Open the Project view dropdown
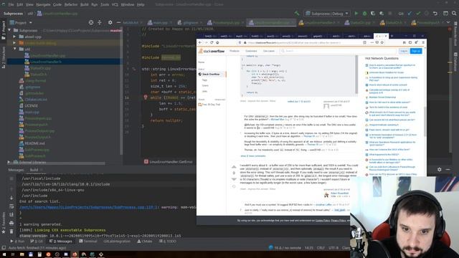Screen dimensions: 459x258 [21, 22]
